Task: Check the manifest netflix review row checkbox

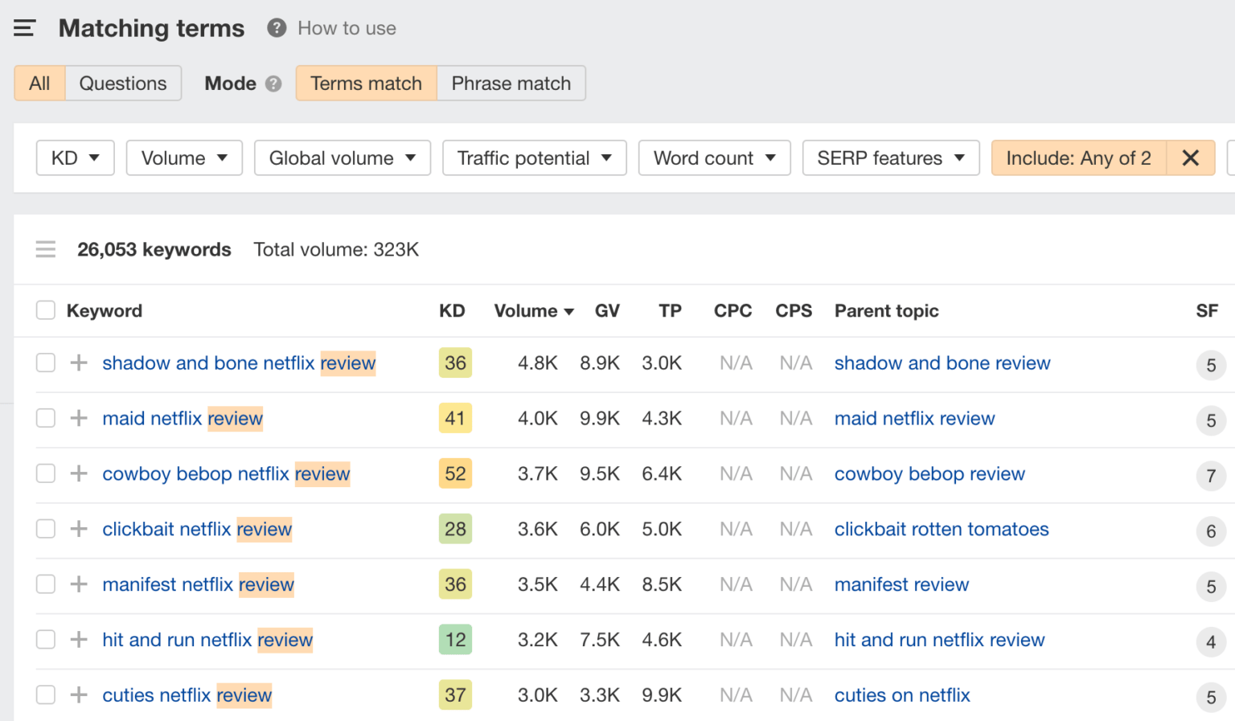Action: 46,584
